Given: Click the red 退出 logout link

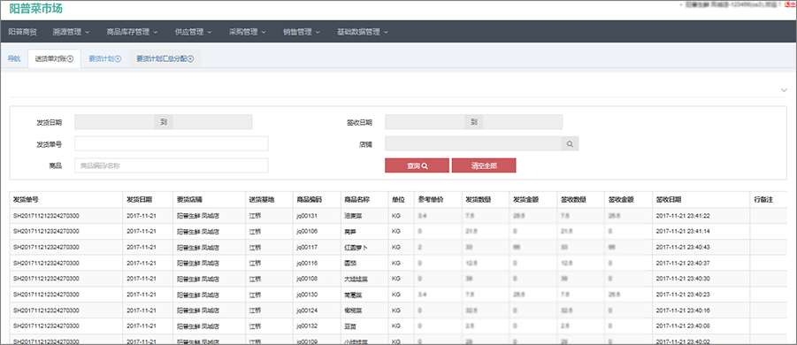Looking at the screenshot, I should point(791,4).
